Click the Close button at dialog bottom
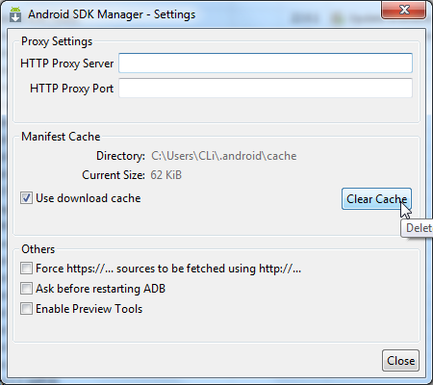The height and width of the screenshot is (385, 433). tap(400, 361)
